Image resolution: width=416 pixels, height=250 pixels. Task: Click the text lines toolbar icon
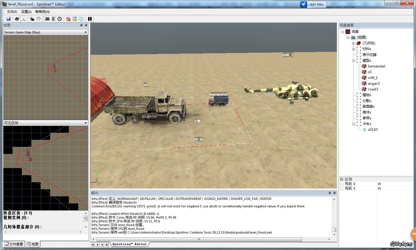[x=53, y=19]
